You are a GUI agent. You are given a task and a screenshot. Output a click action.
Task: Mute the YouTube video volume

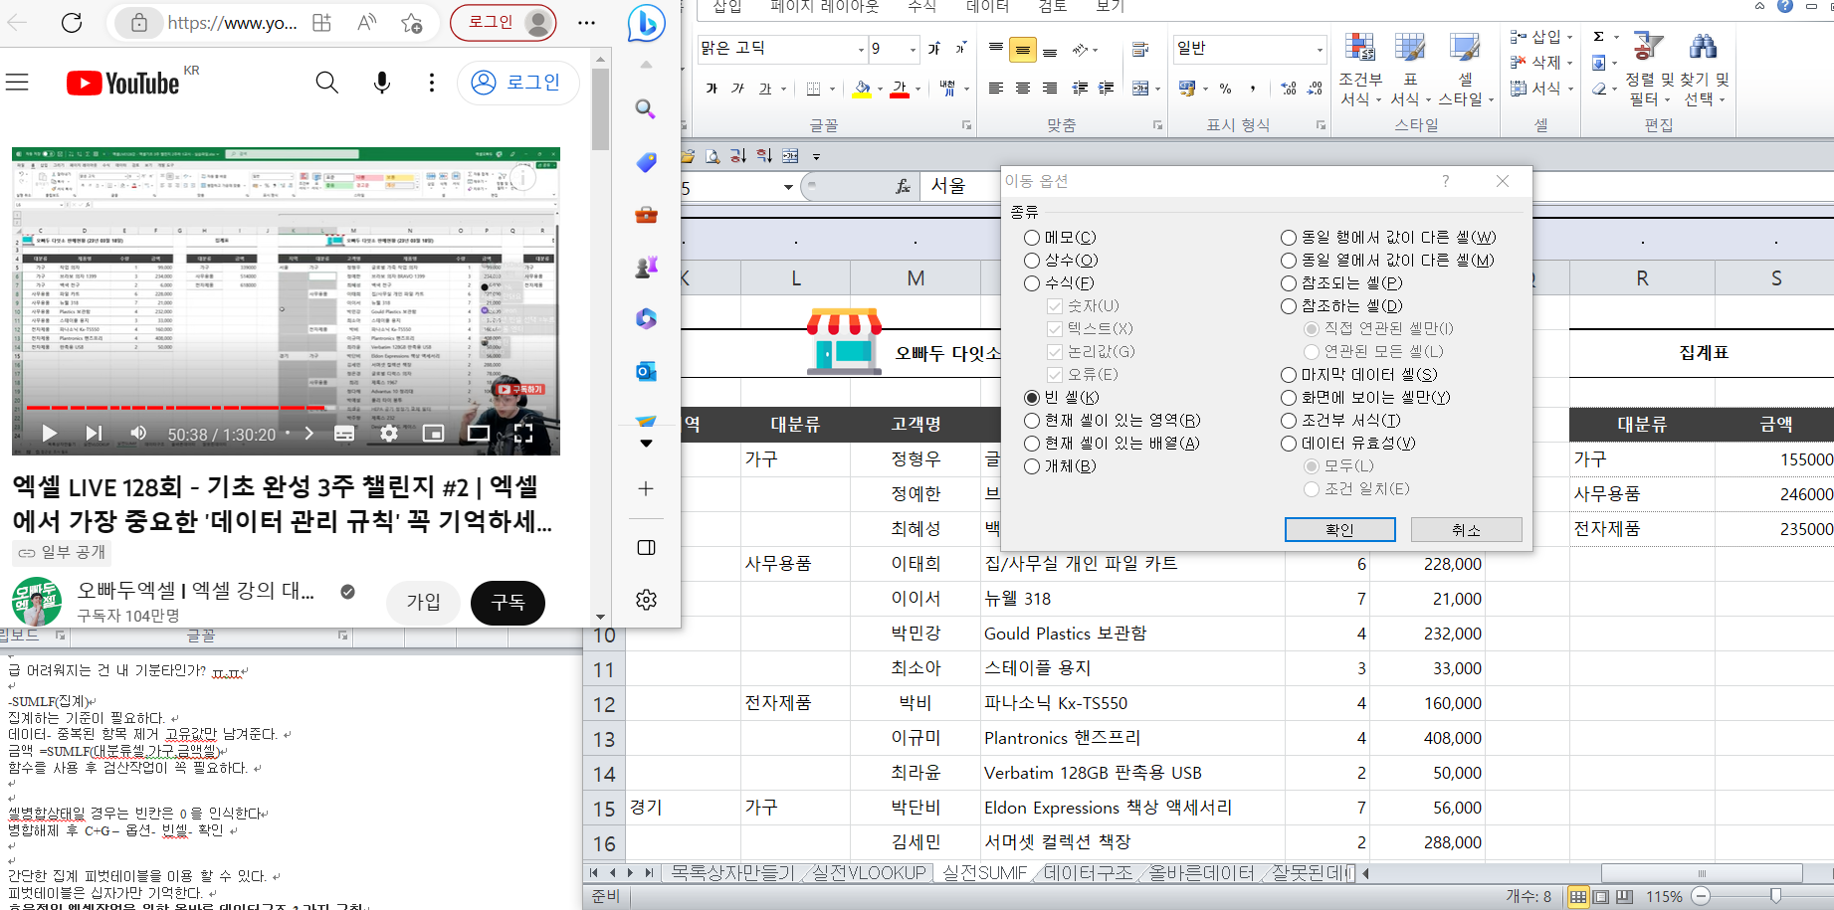138,434
